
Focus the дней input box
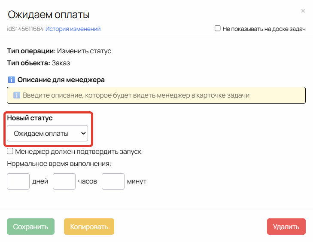click(x=18, y=181)
